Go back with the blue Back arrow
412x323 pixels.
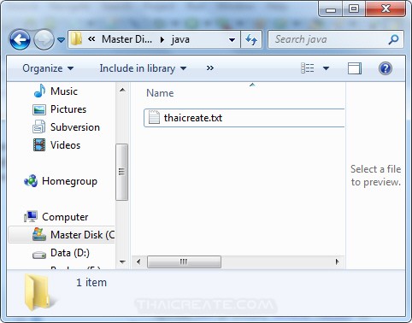20,39
